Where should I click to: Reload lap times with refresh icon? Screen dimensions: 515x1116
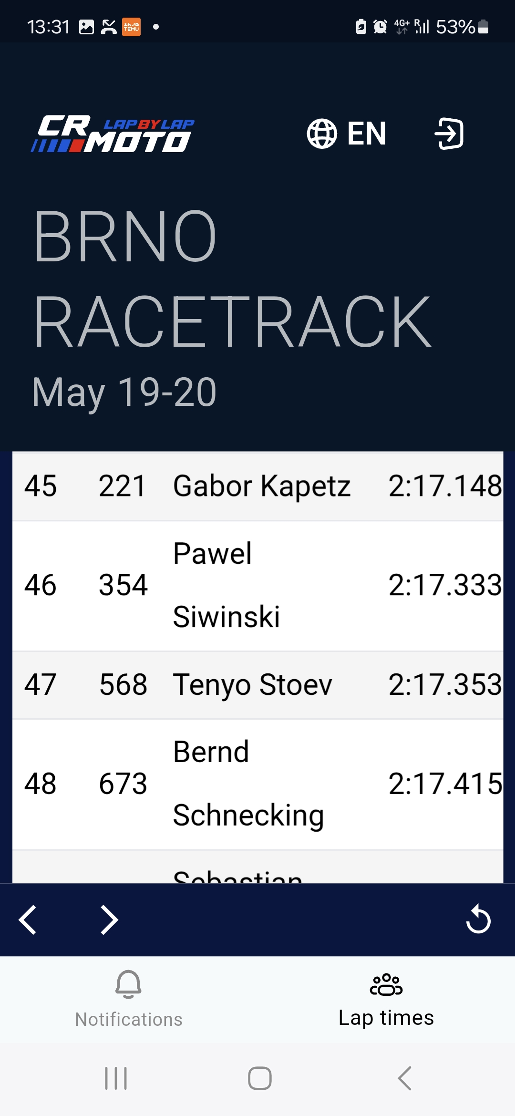coord(478,919)
